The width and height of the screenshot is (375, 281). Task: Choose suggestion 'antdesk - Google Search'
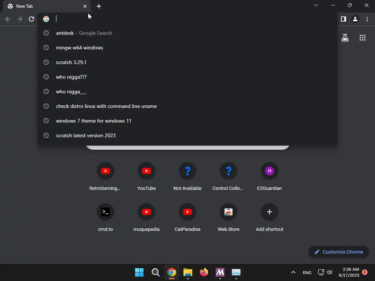tap(187, 33)
